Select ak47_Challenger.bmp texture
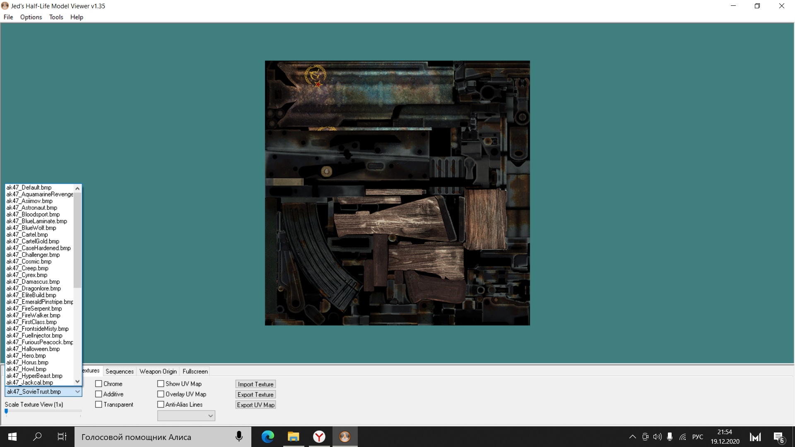Viewport: 795px width, 447px height. coord(39,255)
